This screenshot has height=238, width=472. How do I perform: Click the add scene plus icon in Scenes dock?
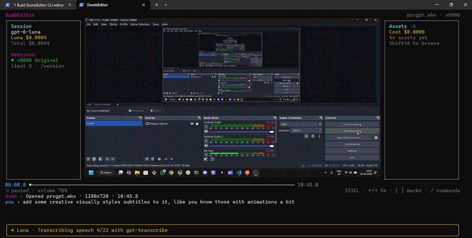(88, 159)
